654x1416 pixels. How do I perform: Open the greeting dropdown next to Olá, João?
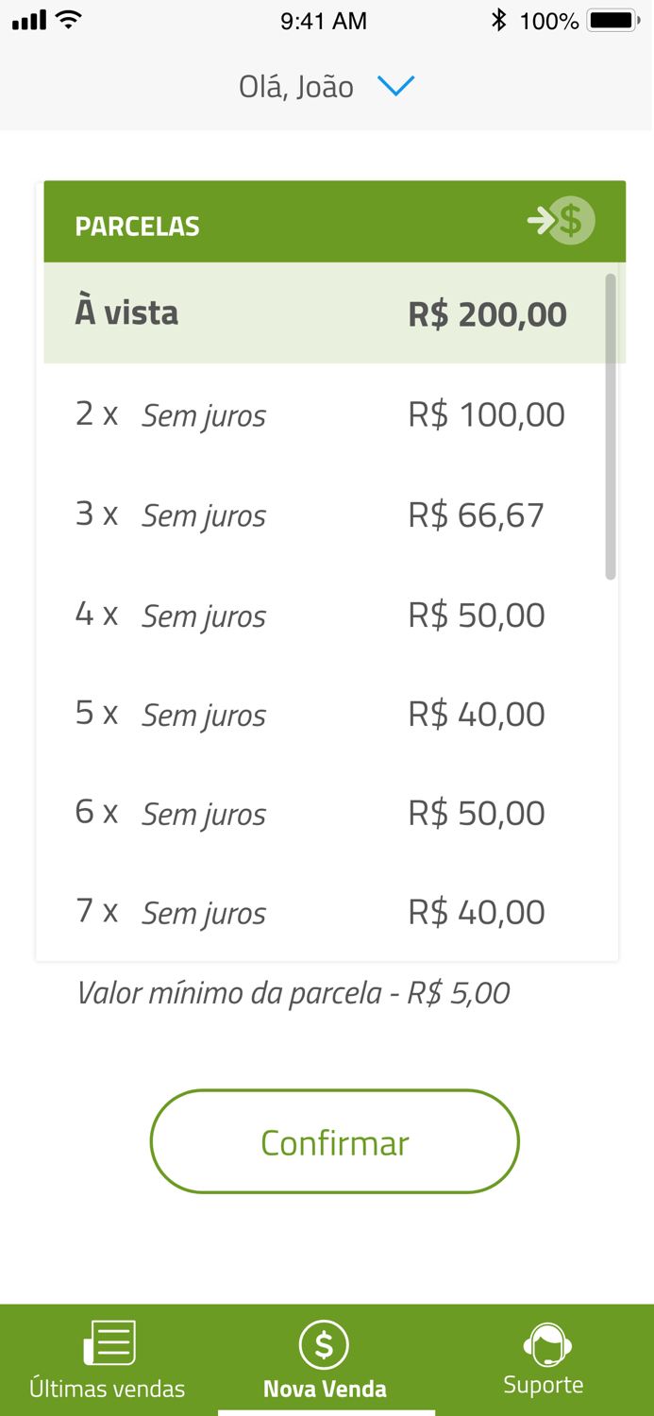[397, 86]
